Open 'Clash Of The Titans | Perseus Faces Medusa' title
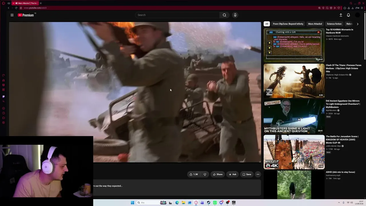Image resolution: width=366 pixels, height=206 pixels. [x=343, y=68]
